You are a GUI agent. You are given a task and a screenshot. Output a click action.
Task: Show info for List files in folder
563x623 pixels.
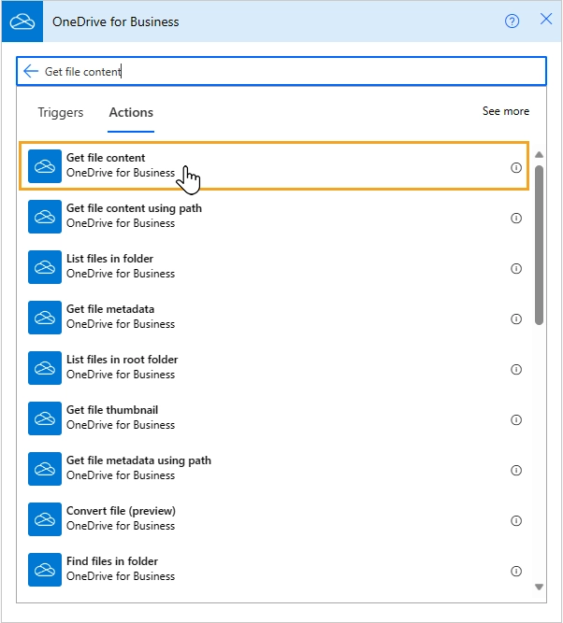click(516, 269)
